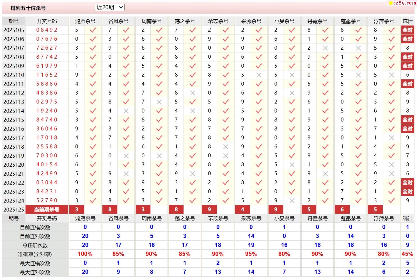Click the 准确率(全对率) row label
417x278 pixels.
35,254
